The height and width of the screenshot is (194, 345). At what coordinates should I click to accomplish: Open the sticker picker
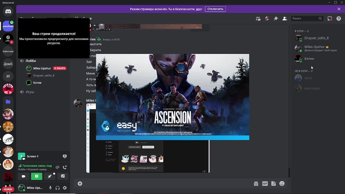(273, 183)
